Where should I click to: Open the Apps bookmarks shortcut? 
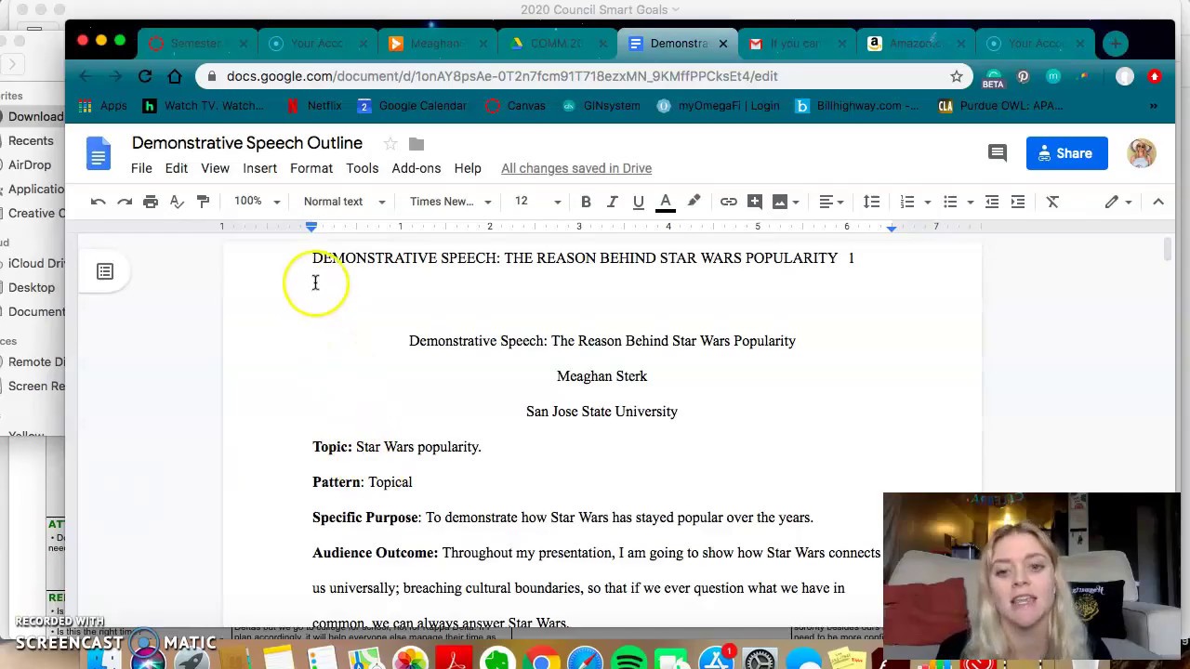102,106
